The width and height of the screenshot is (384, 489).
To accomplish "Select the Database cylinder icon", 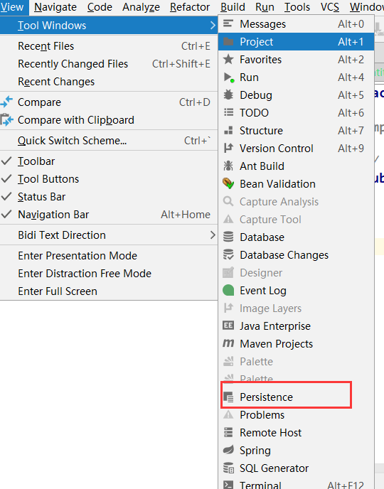I will pyautogui.click(x=228, y=237).
